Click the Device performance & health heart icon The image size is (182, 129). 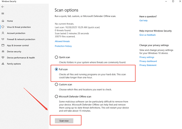3,58
